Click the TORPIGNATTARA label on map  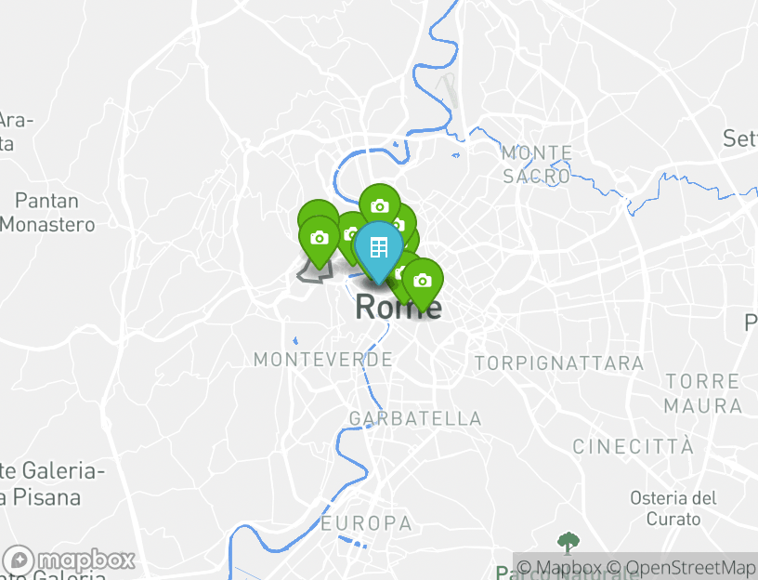coord(559,363)
